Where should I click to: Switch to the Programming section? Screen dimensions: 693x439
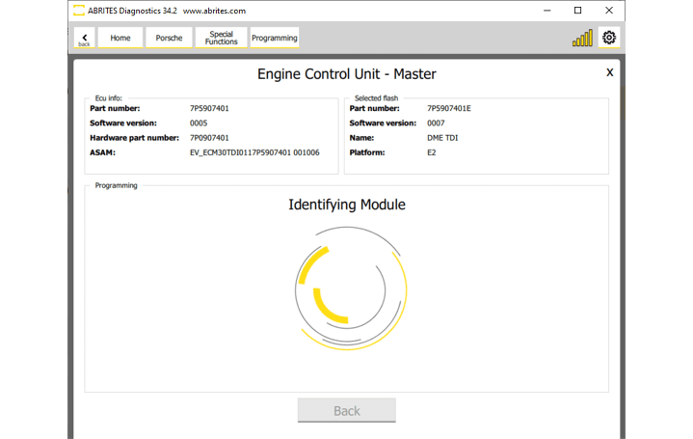point(275,38)
